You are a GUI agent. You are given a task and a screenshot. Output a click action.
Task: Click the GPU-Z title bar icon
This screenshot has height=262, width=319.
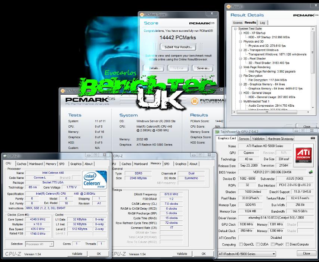coord(217,132)
